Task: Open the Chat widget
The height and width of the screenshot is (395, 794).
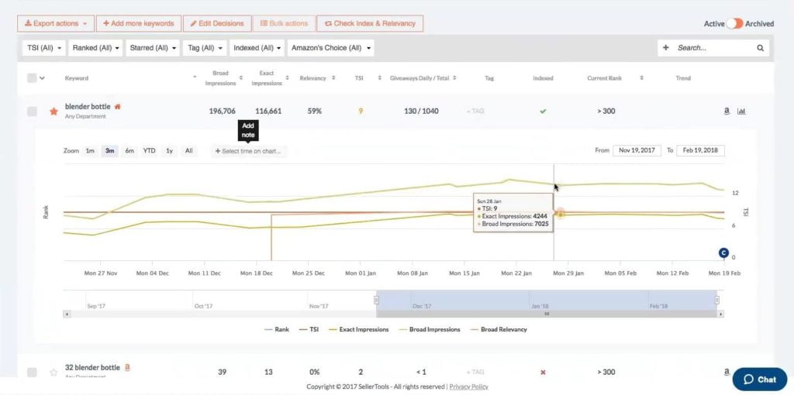Action: [x=760, y=380]
